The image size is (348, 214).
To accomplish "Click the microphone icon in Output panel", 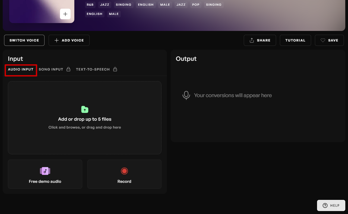I will [186, 95].
